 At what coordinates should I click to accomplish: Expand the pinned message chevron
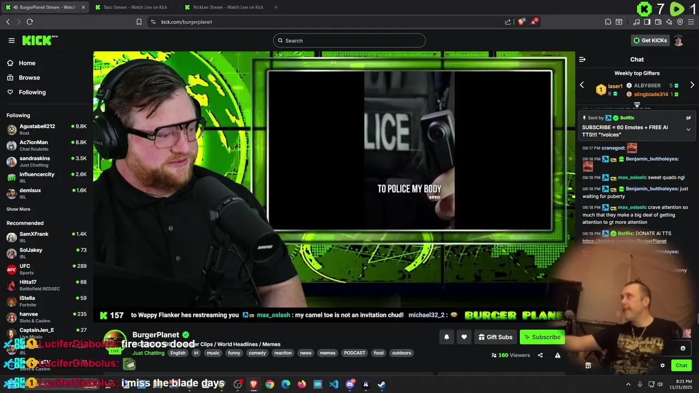pos(688,130)
